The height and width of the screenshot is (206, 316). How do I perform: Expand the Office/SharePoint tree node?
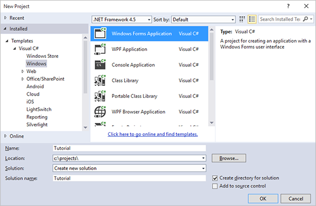(22, 79)
